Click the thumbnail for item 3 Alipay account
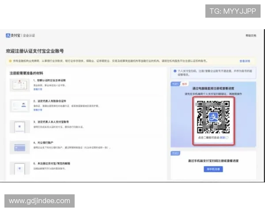 [x=20, y=126]
